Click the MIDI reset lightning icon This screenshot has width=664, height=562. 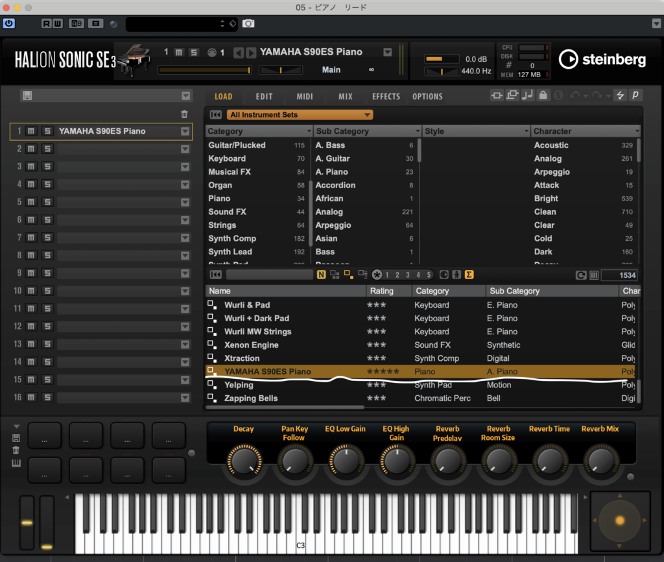(x=620, y=96)
